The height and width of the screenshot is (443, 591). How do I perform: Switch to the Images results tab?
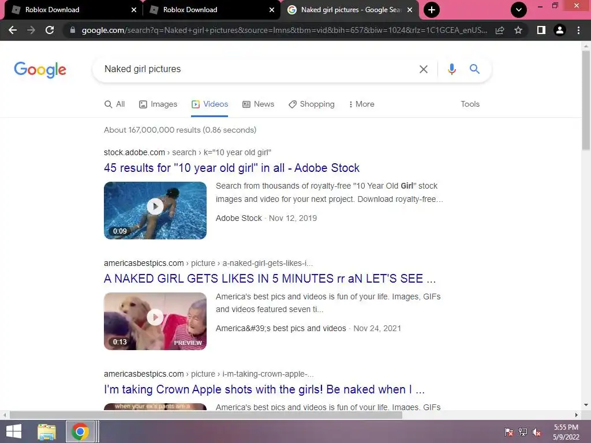(158, 104)
